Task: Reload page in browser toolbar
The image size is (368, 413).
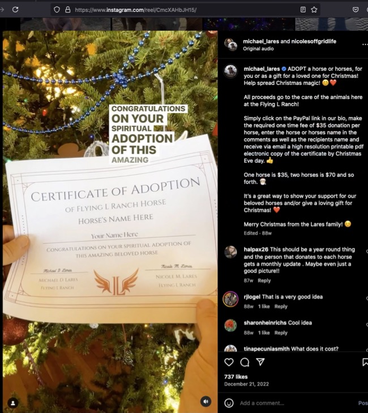Action: click(x=15, y=10)
